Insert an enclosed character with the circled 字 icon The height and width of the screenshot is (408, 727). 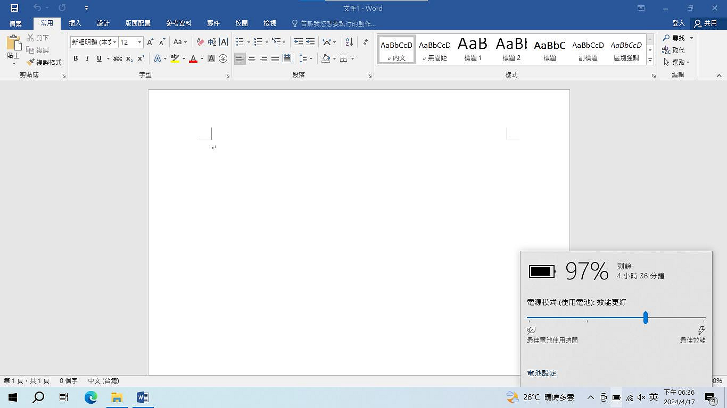coord(223,58)
